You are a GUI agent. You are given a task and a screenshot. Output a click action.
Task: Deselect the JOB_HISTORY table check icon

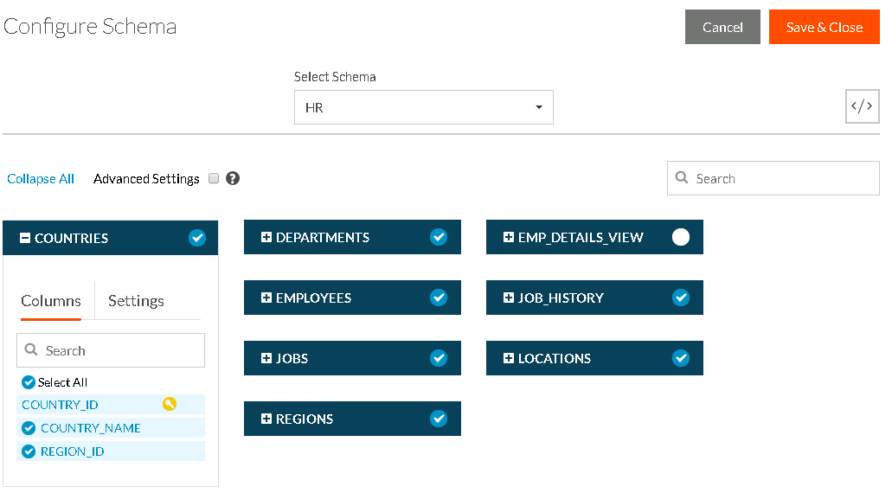click(x=681, y=298)
